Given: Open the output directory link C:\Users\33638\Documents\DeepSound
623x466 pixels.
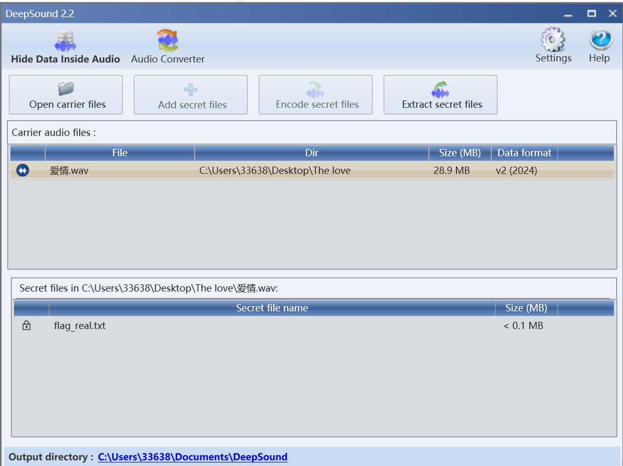Looking at the screenshot, I should click(x=193, y=457).
